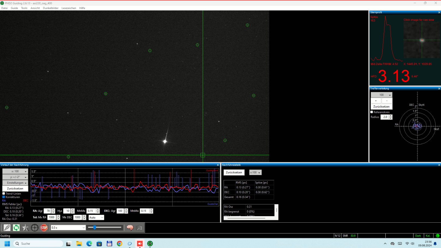This screenshot has width=441, height=248.
Task: Click Zurücksetzen in the guiding history panel
Action: coord(15,189)
